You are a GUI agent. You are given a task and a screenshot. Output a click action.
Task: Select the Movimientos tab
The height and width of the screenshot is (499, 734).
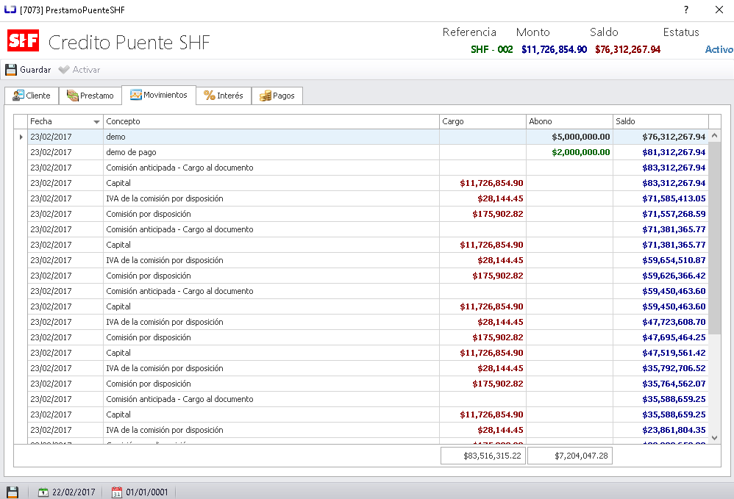click(x=159, y=95)
